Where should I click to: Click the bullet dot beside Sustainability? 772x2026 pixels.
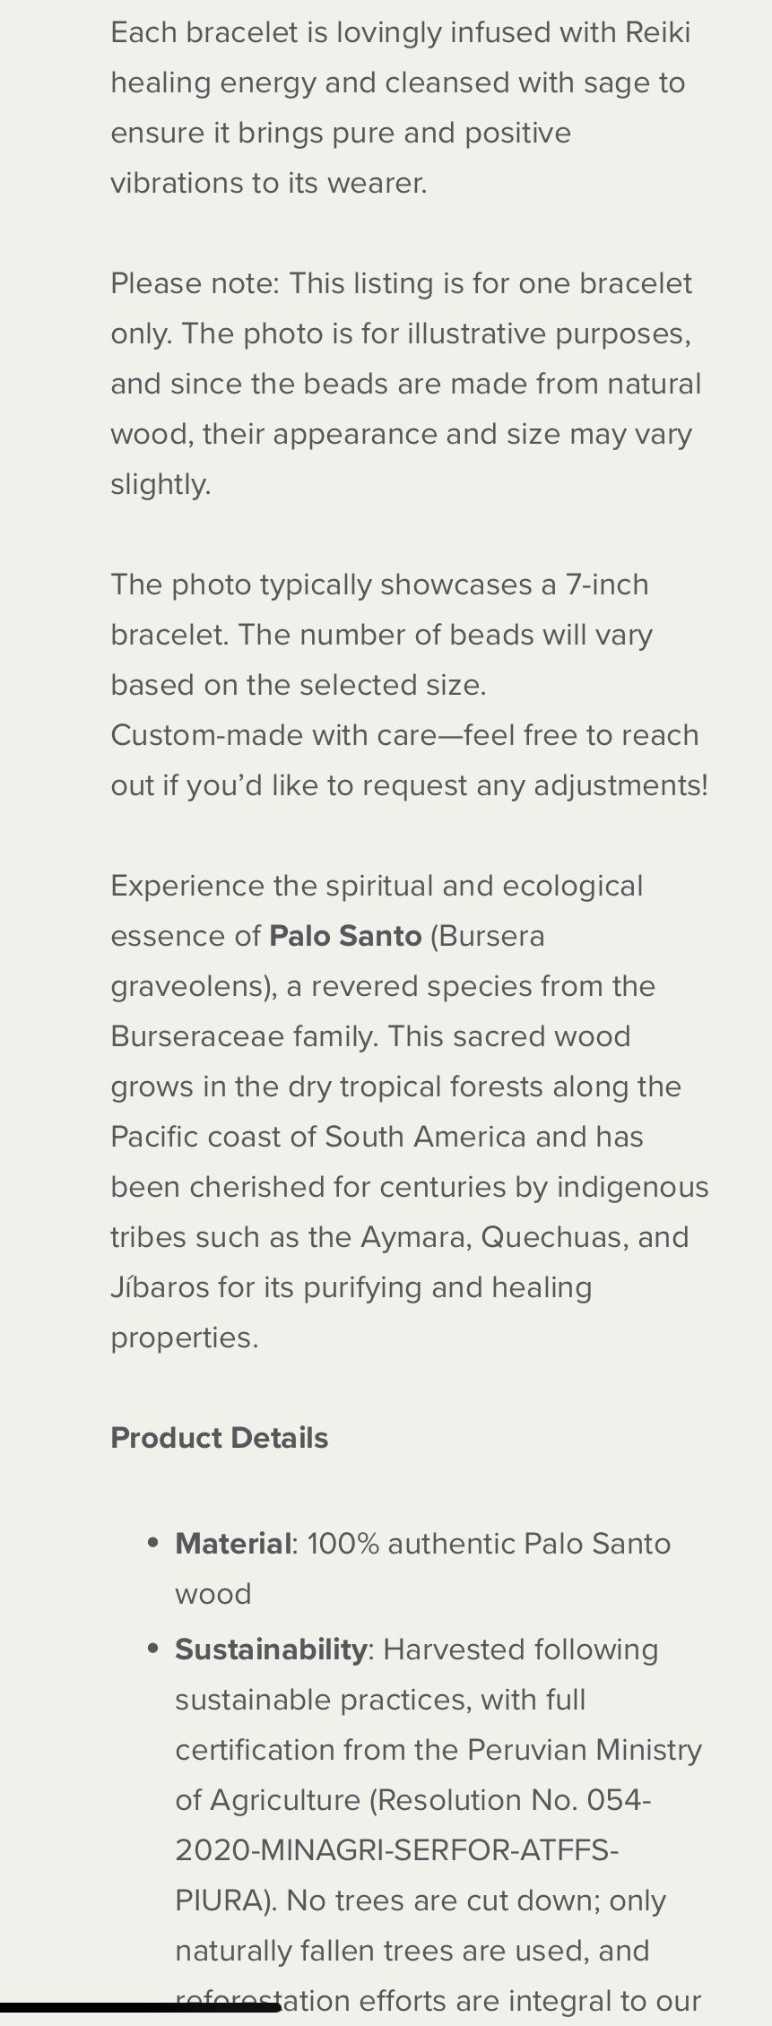tap(154, 1649)
